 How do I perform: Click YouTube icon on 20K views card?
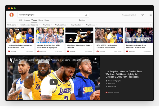(x=68, y=51)
